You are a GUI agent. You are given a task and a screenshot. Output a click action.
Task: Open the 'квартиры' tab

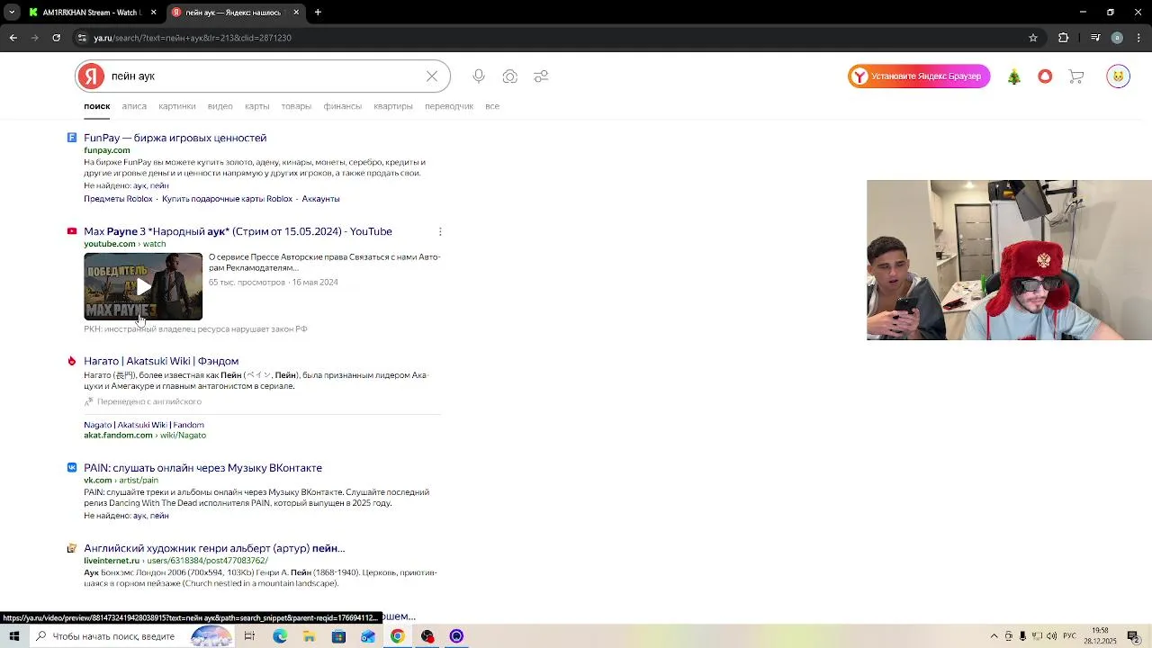[x=393, y=106]
